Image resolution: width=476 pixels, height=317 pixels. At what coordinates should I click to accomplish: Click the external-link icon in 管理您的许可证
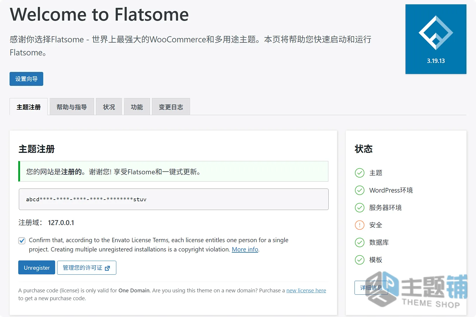pyautogui.click(x=107, y=268)
